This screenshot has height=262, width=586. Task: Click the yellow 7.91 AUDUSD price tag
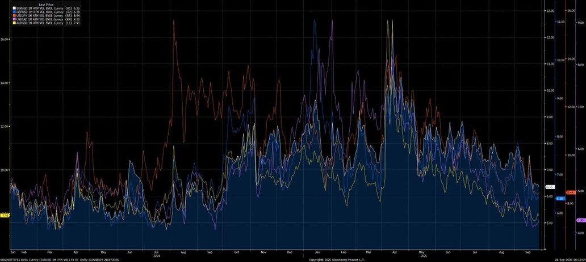[x=5, y=216]
